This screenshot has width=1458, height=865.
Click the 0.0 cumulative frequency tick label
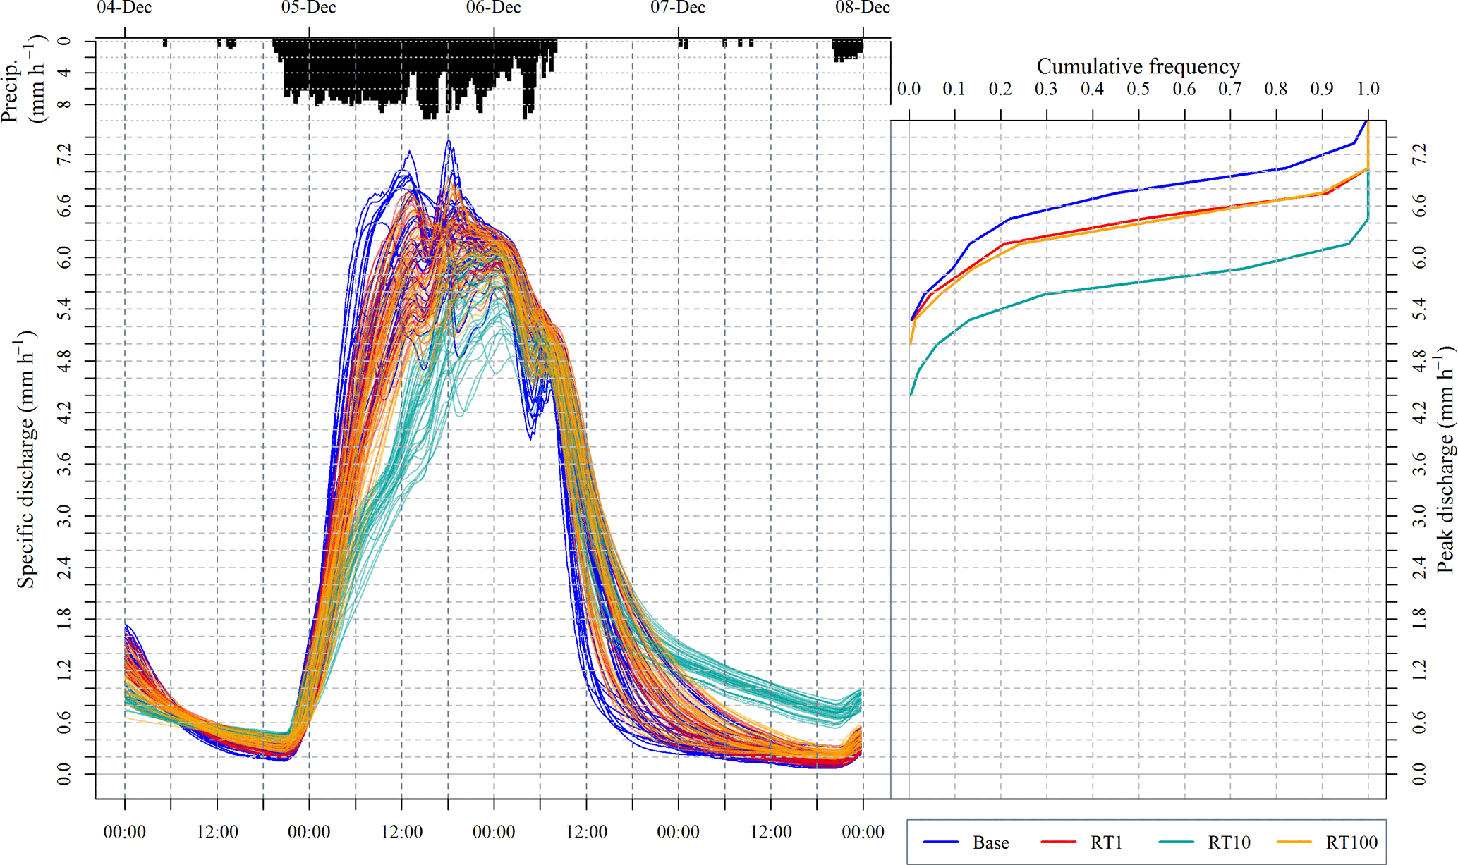coord(909,90)
